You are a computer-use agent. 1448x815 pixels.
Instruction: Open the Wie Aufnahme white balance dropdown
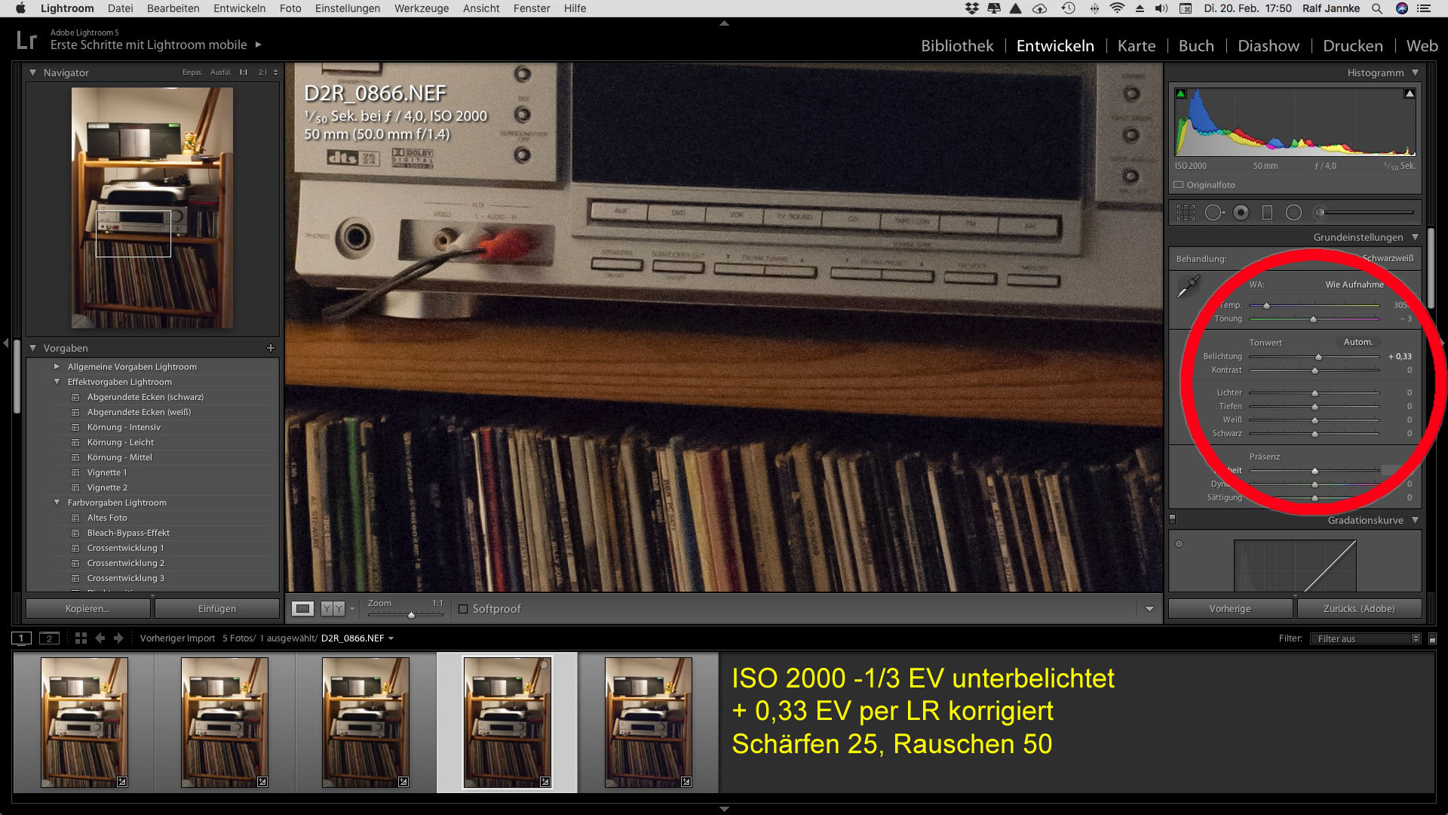(1354, 284)
